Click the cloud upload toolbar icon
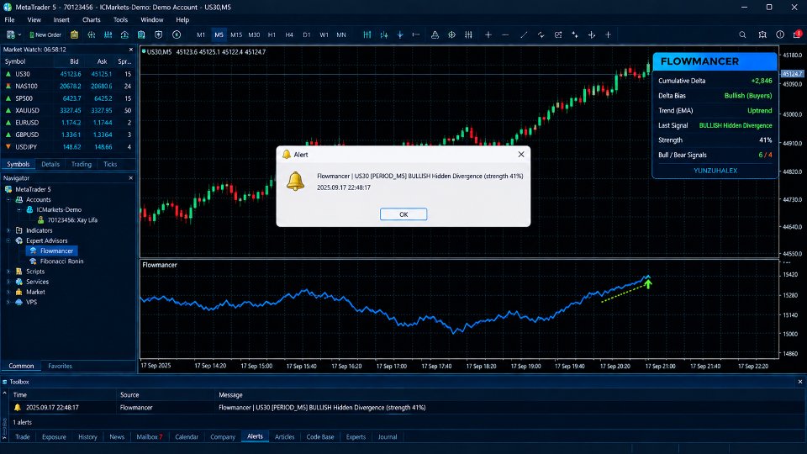Viewport: 807px width, 454px height. pos(124,34)
